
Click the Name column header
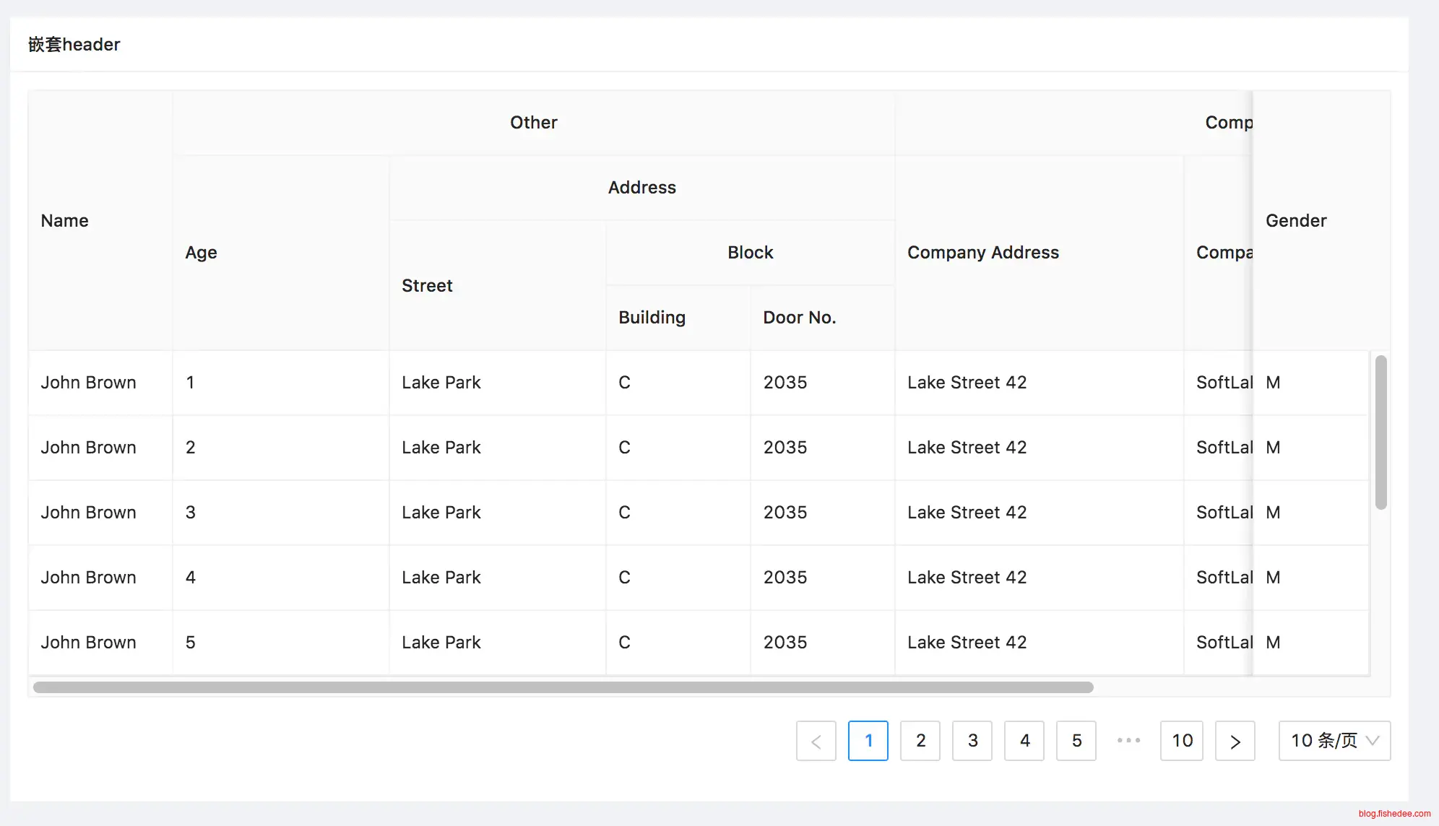pos(65,221)
